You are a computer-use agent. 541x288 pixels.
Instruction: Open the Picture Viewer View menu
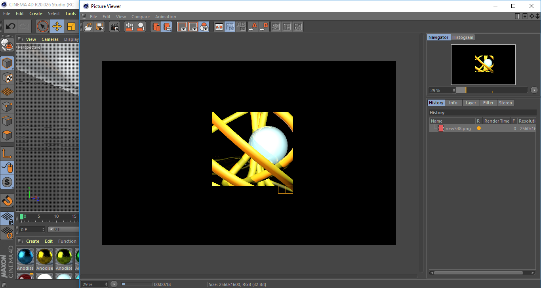click(x=121, y=17)
